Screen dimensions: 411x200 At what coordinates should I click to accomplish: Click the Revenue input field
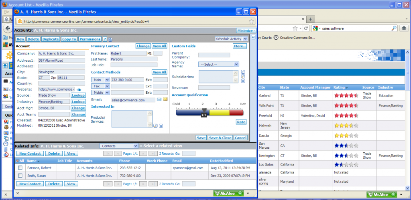point(214,88)
